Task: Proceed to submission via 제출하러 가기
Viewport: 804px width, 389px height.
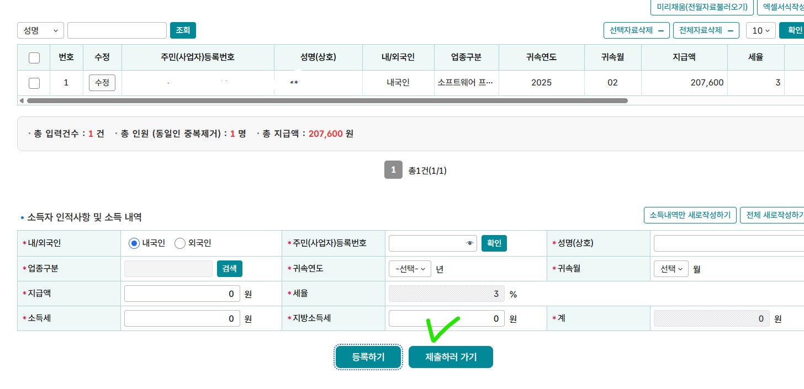Action: pos(451,357)
